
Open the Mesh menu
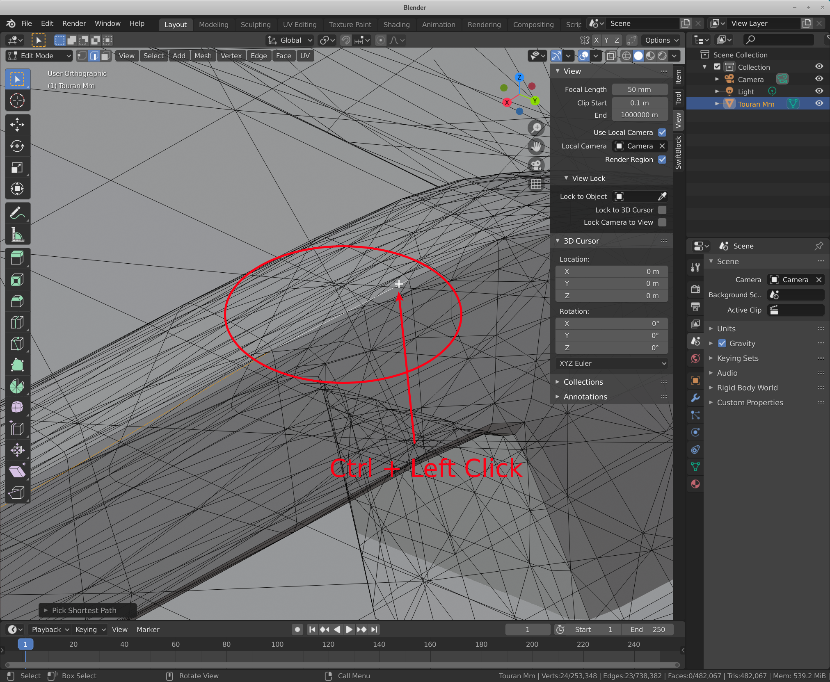[203, 56]
